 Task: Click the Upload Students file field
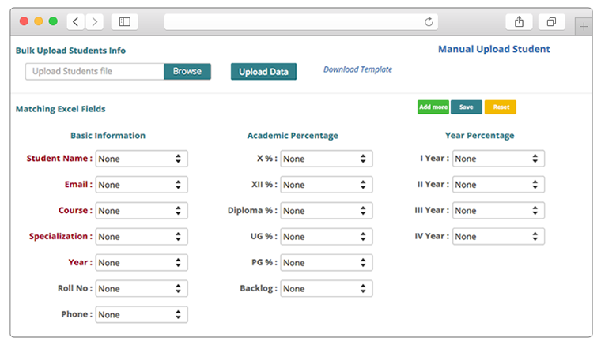pos(95,72)
